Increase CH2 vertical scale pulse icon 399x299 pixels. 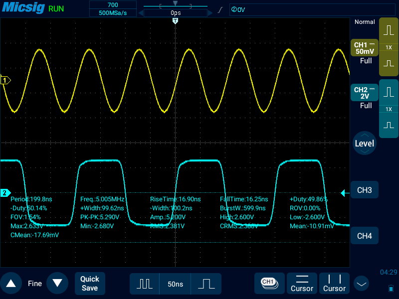pos(389,92)
